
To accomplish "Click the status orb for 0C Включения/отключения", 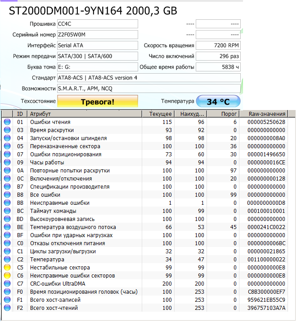I will click(7, 179).
